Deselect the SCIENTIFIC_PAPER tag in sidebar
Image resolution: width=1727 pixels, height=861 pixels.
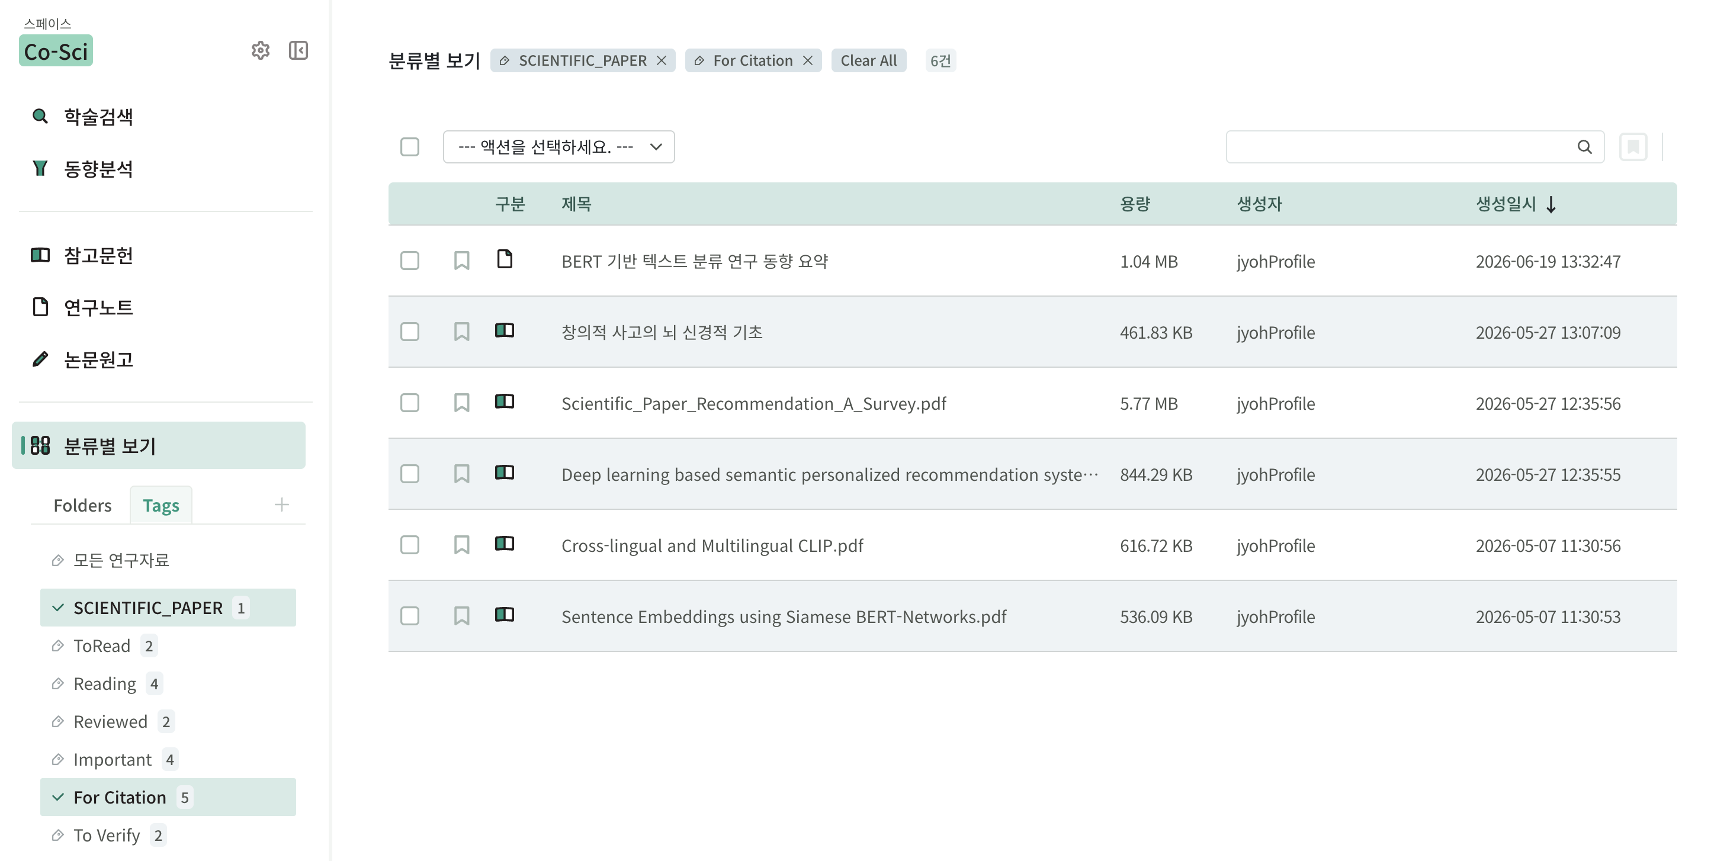(168, 608)
